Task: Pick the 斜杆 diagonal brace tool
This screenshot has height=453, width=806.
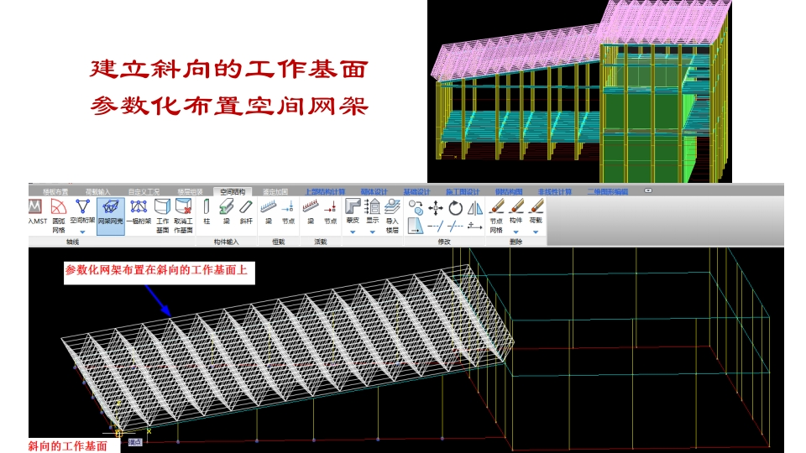Action: click(246, 211)
